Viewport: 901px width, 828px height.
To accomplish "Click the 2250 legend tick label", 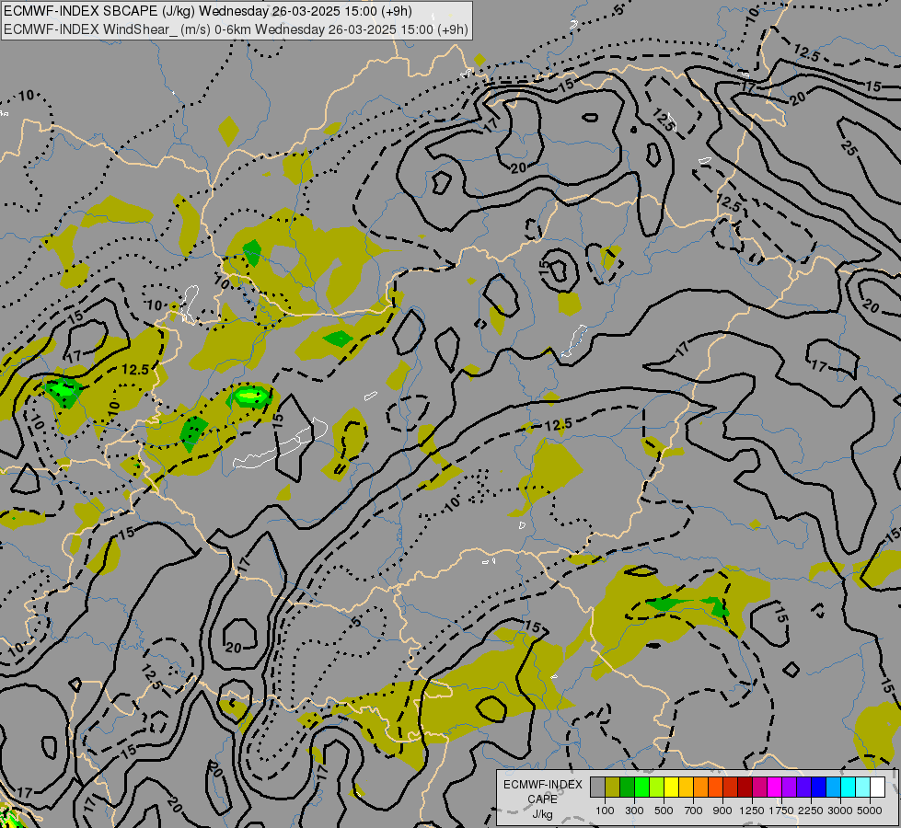I will click(811, 811).
